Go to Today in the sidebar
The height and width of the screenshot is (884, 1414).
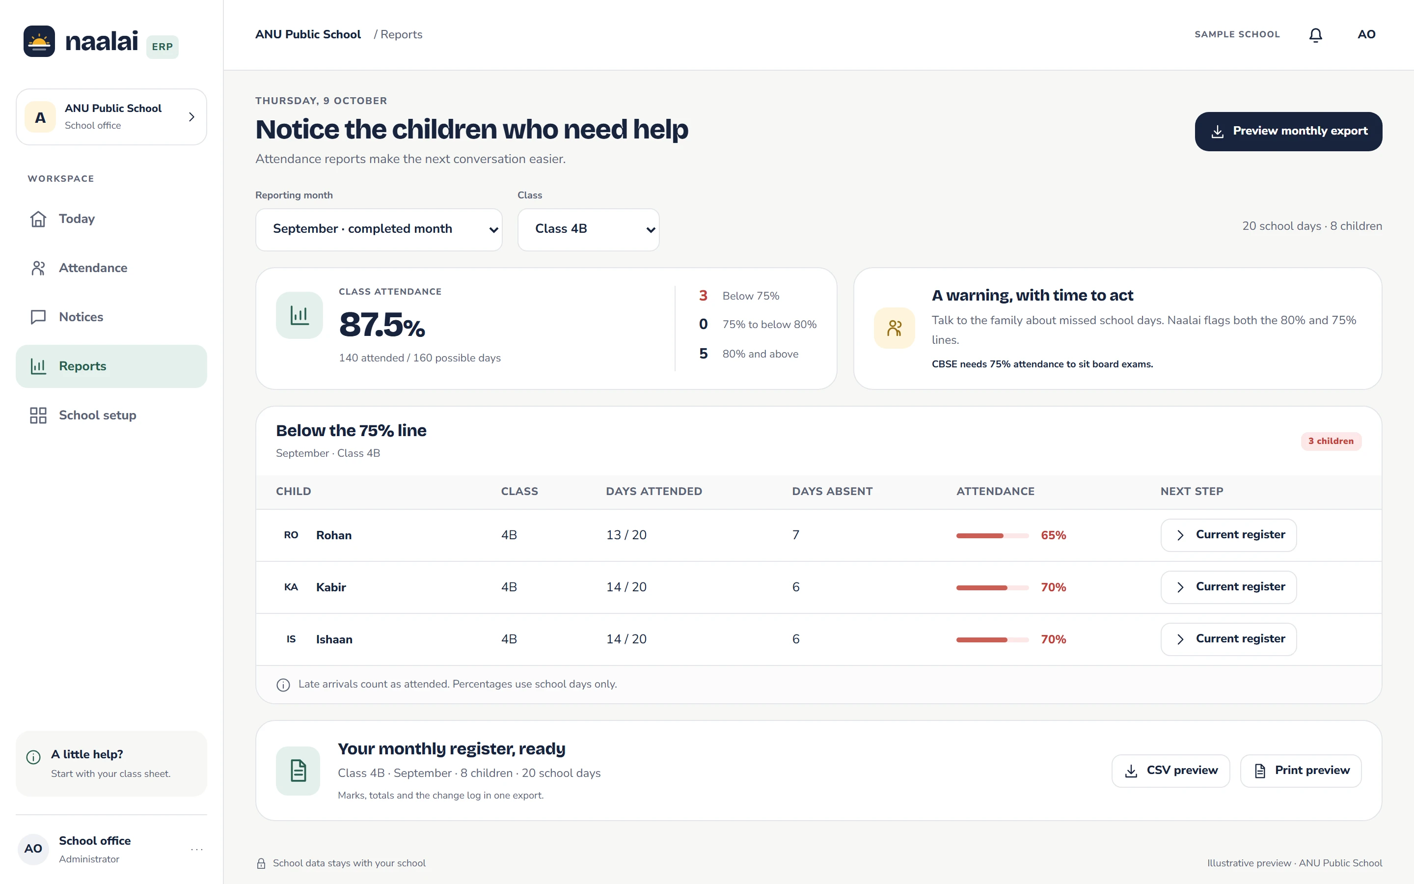(x=111, y=219)
